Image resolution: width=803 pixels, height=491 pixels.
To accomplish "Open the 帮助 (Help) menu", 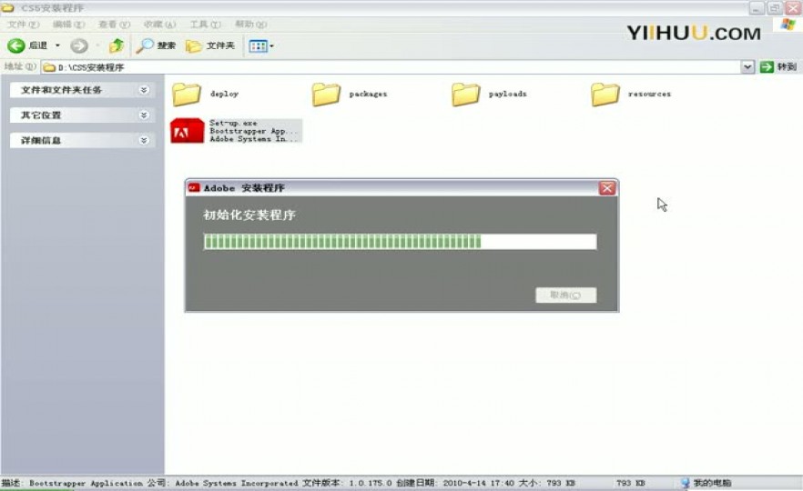I will click(x=250, y=25).
